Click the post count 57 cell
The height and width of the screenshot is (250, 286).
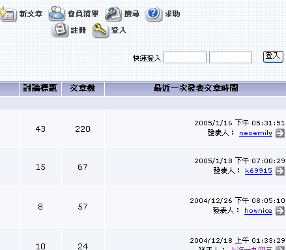point(83,207)
